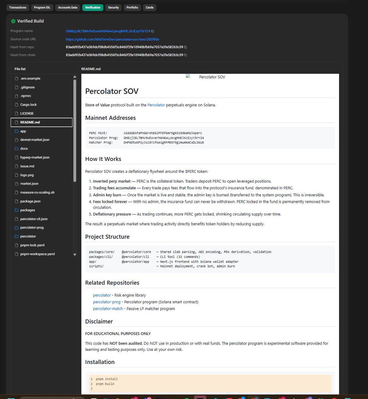Open the percolator-match repository link
This screenshot has width=368, height=399.
(108, 309)
